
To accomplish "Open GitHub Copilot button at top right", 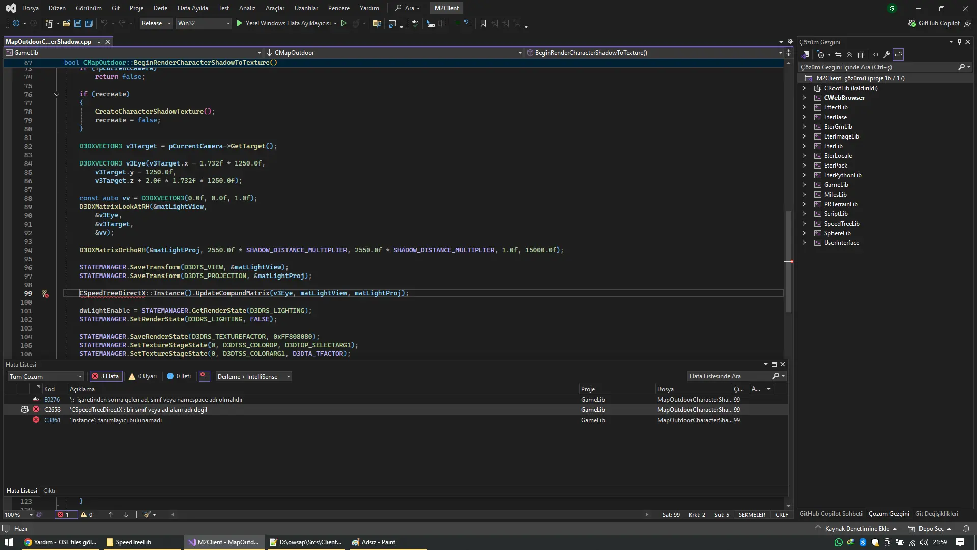I will coord(934,23).
